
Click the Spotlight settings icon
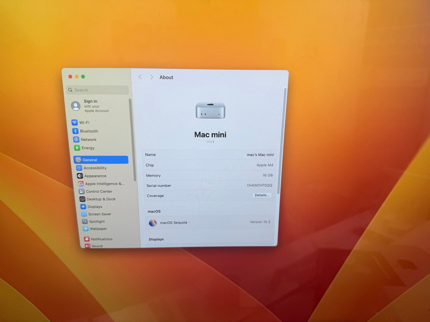point(85,221)
